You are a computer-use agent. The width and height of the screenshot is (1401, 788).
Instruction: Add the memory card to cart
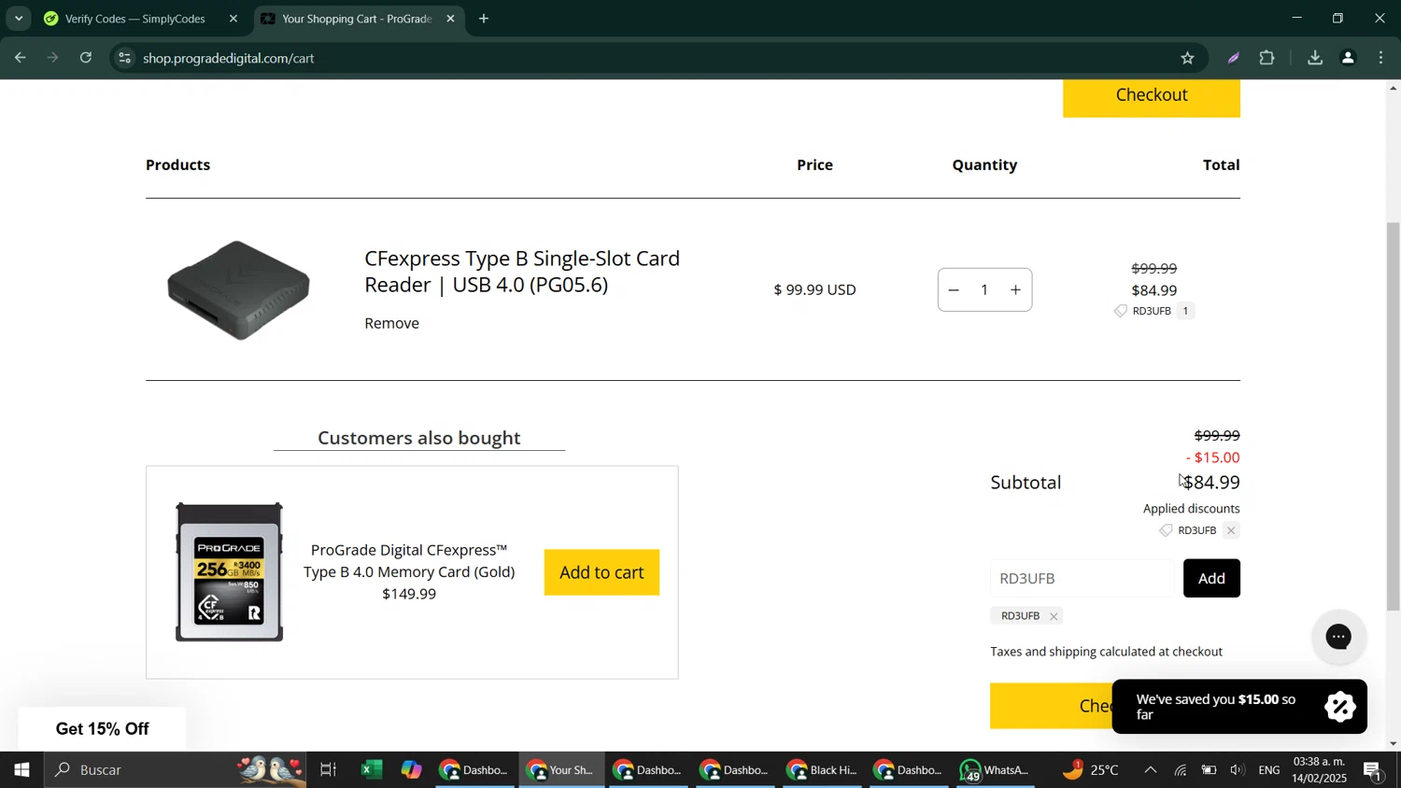tap(601, 572)
